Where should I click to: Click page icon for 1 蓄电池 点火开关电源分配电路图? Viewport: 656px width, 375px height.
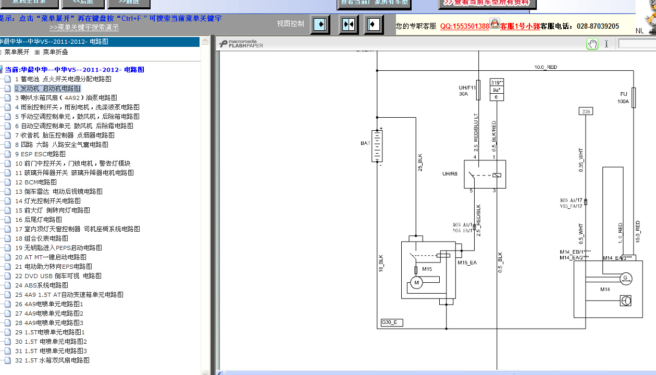(x=7, y=79)
